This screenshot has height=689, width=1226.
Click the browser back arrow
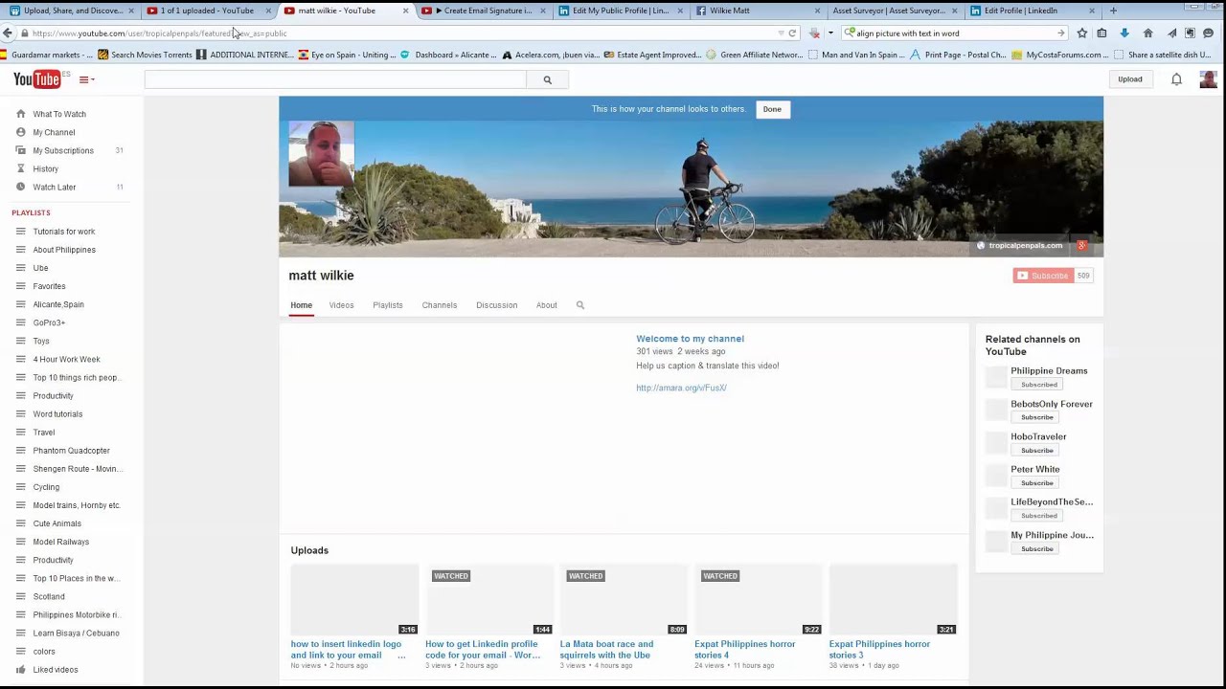(x=8, y=33)
